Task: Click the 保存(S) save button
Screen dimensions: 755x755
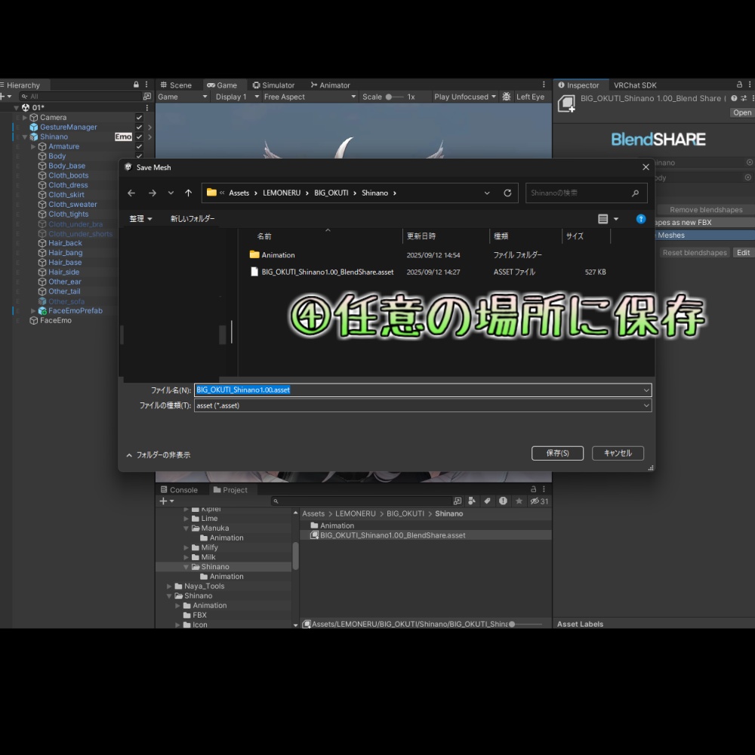Action: pos(558,453)
